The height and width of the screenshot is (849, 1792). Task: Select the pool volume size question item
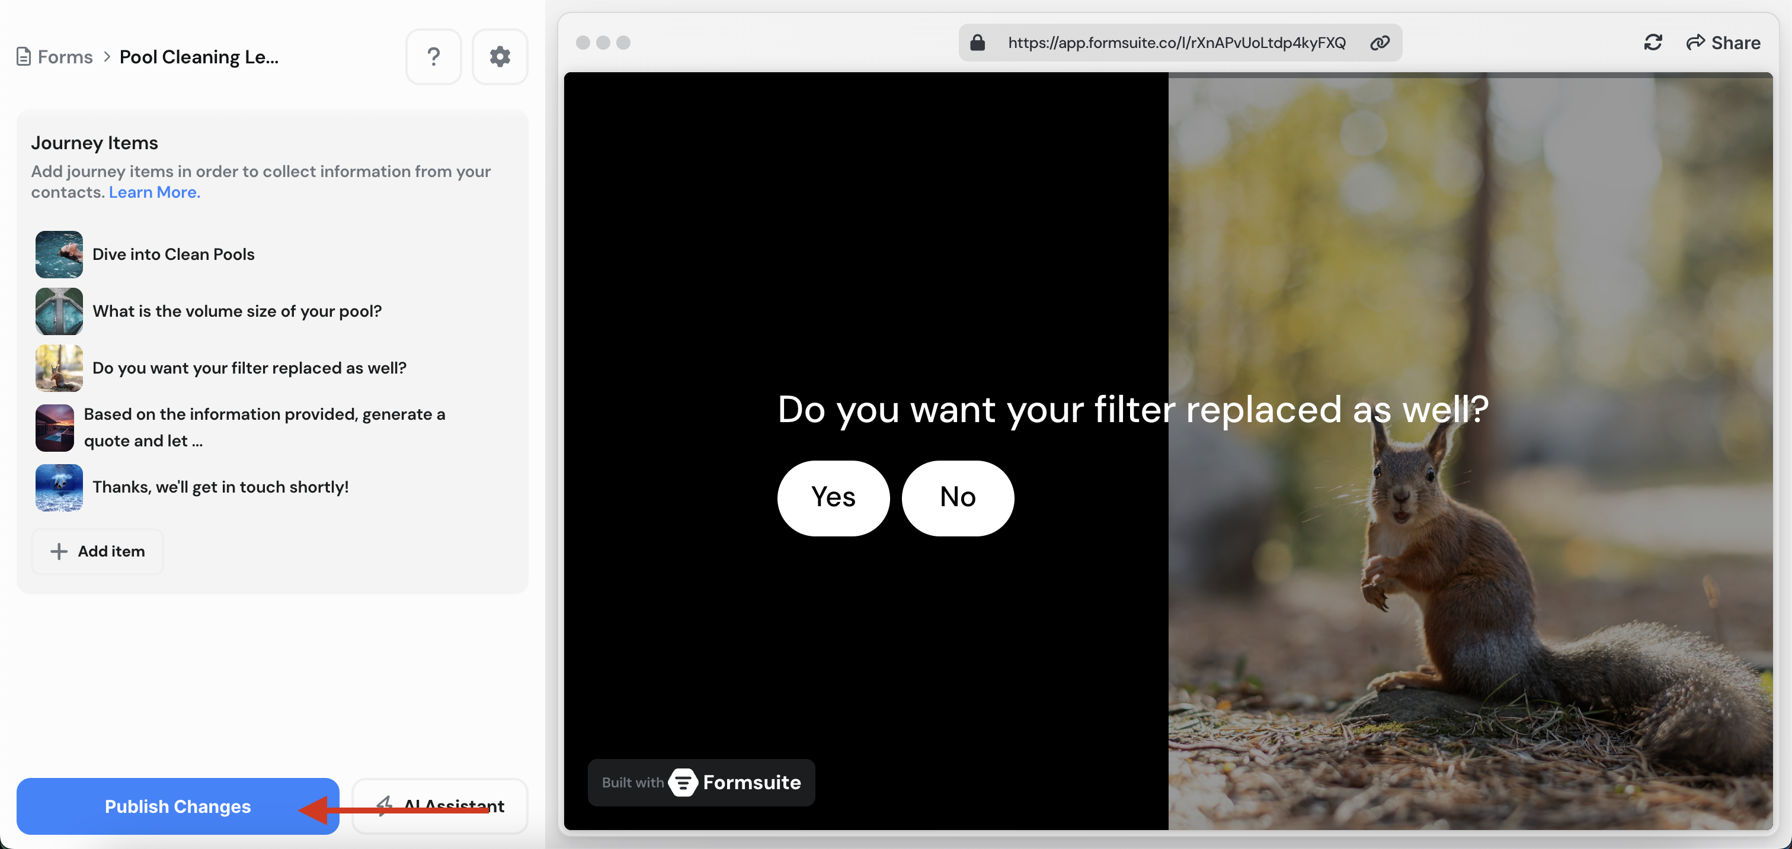(236, 311)
